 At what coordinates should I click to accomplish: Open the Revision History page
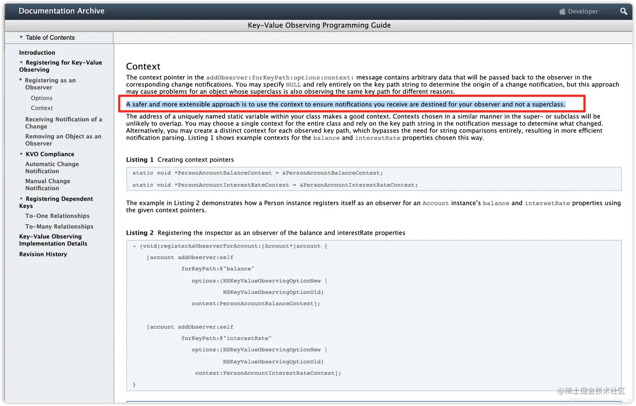43,254
